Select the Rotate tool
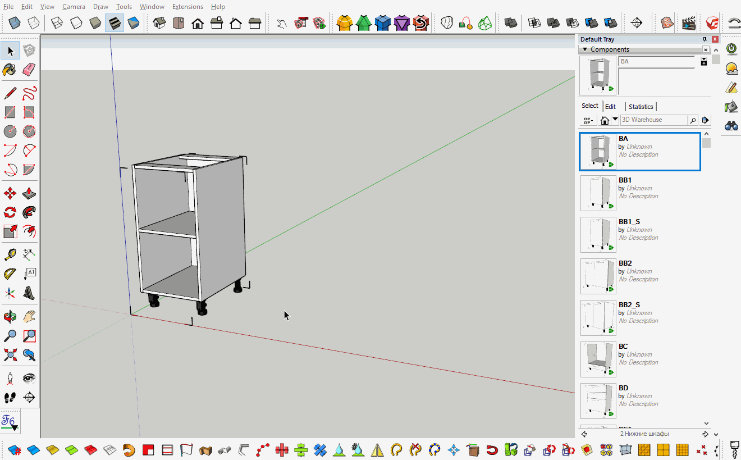The height and width of the screenshot is (460, 741). coord(10,212)
